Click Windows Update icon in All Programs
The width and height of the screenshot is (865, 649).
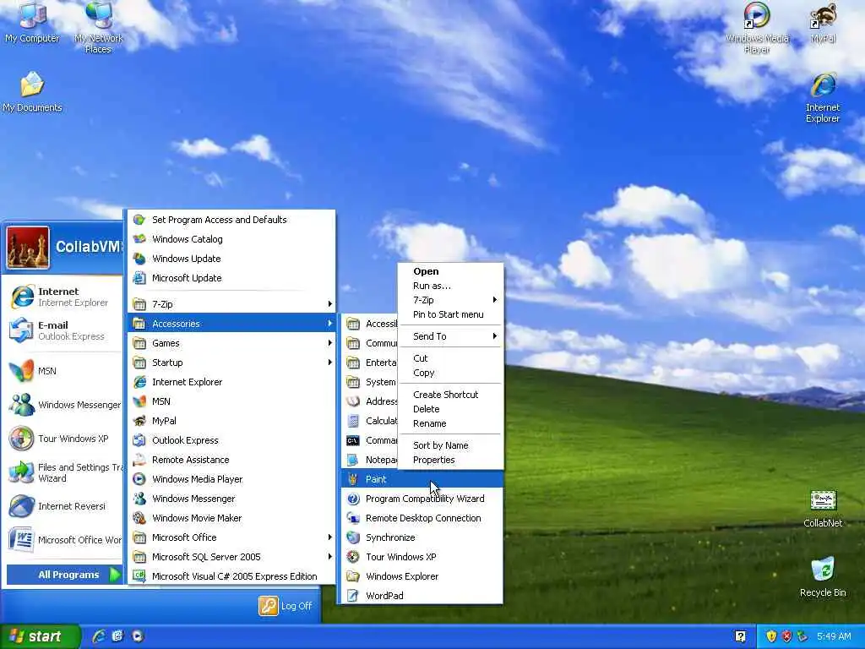(139, 259)
